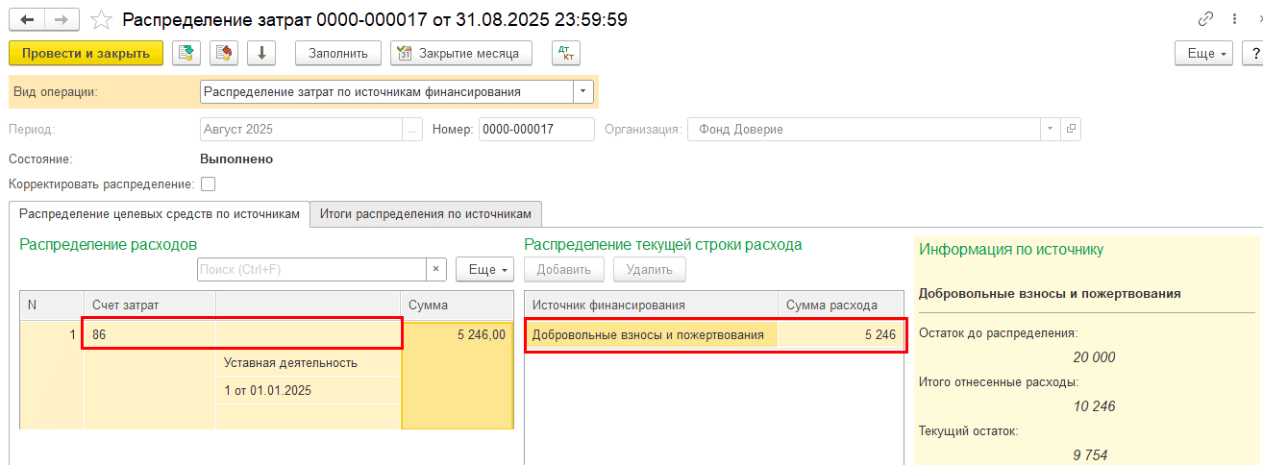Open the top-right Еще menu
1263x465 pixels.
point(1203,54)
